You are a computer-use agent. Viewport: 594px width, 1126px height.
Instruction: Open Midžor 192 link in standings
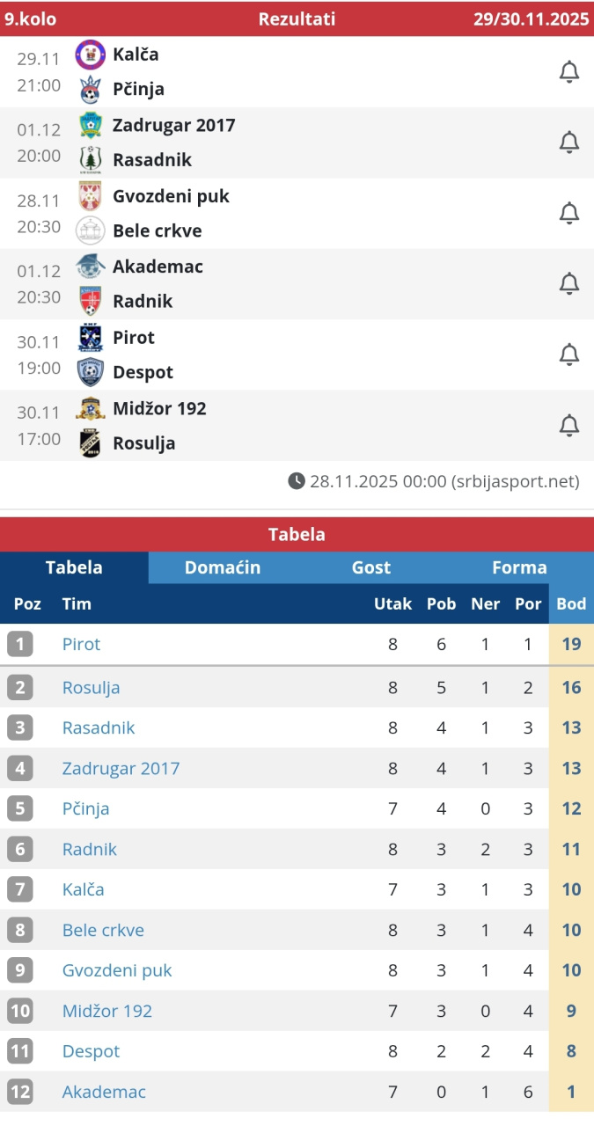[106, 1011]
